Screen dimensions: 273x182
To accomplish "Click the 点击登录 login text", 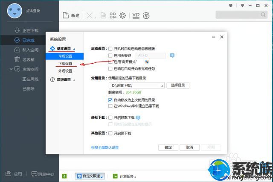I will pos(33,11).
